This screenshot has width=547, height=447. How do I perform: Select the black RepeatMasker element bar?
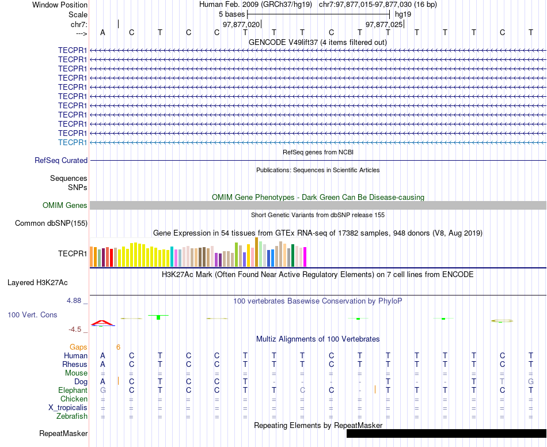click(x=447, y=433)
